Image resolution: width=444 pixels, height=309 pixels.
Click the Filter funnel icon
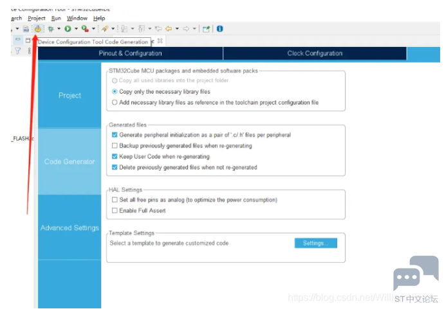click(18, 51)
